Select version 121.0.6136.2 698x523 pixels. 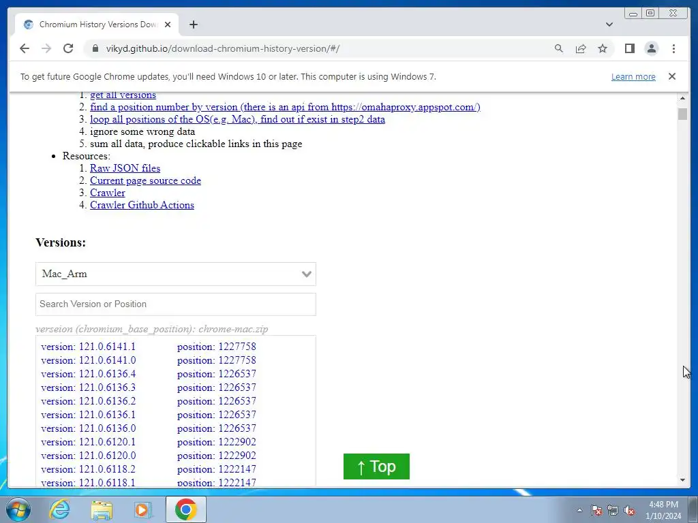(x=88, y=401)
